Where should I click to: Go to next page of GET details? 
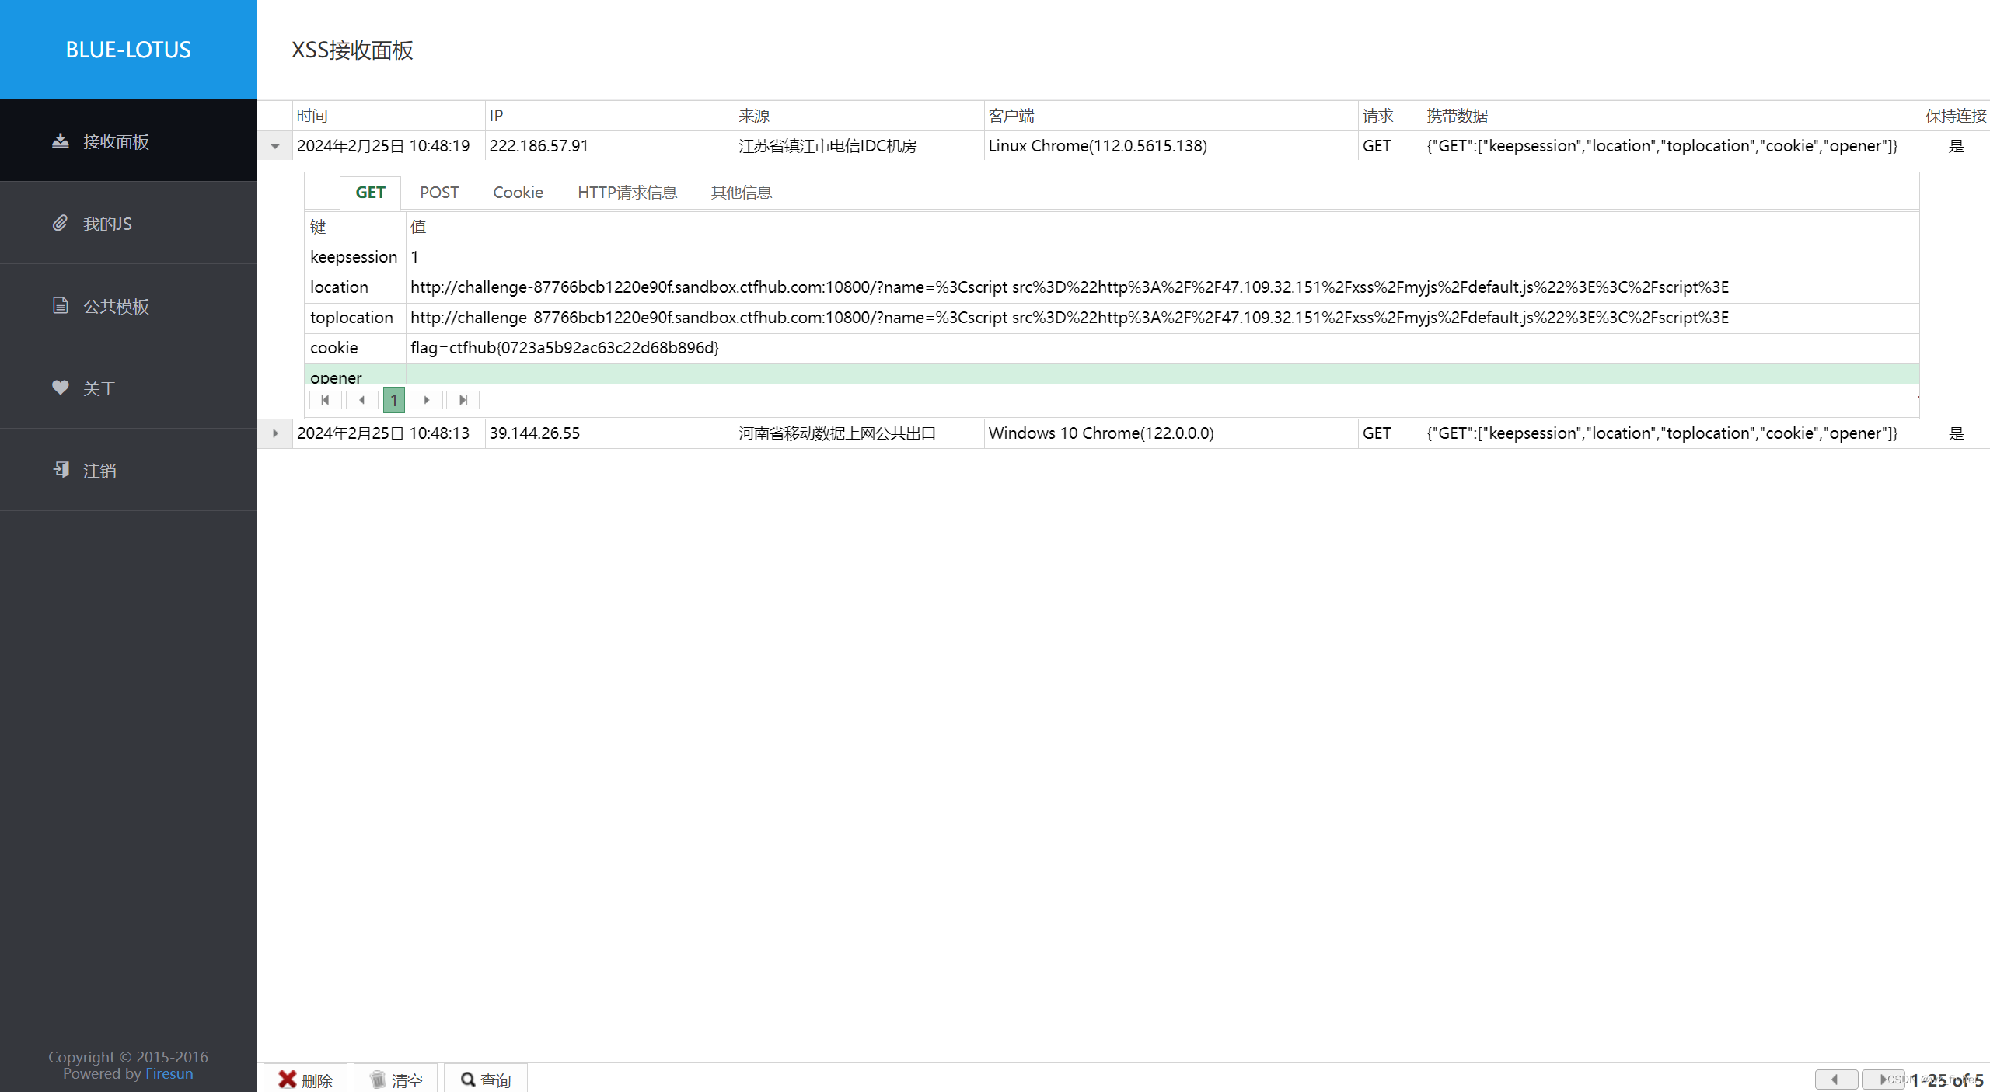coord(426,400)
